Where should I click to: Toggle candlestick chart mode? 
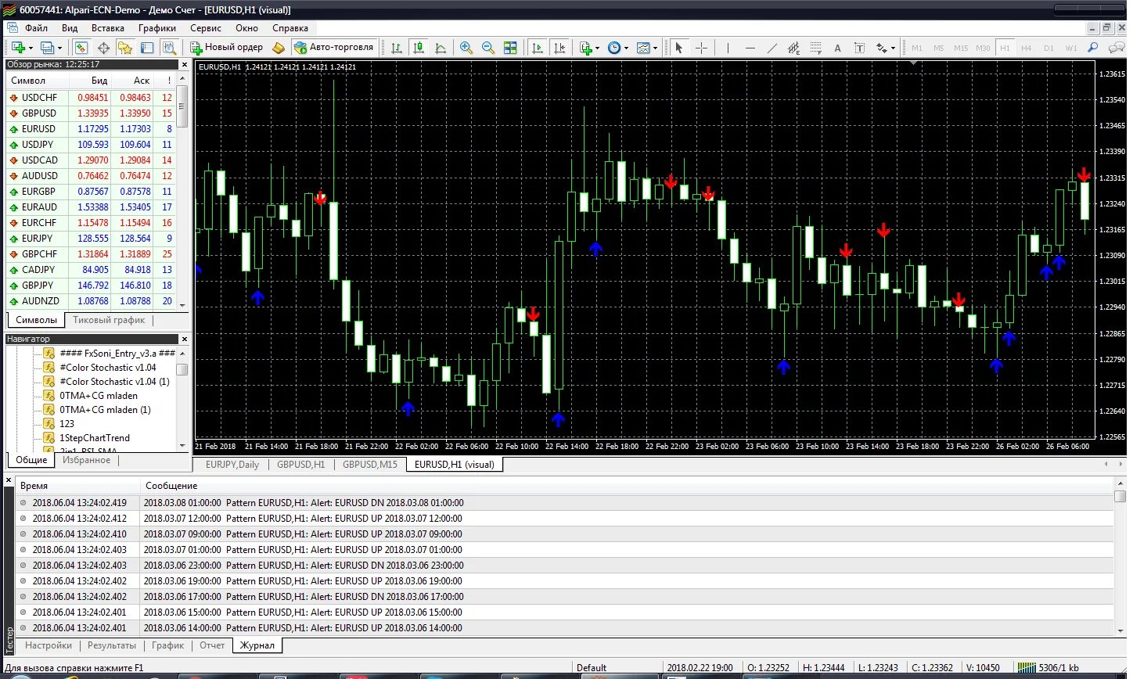[419, 48]
